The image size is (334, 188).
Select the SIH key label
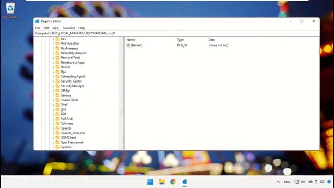click(x=63, y=109)
